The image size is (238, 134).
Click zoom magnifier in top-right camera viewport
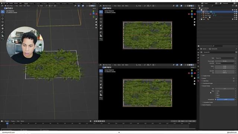[x=194, y=19]
